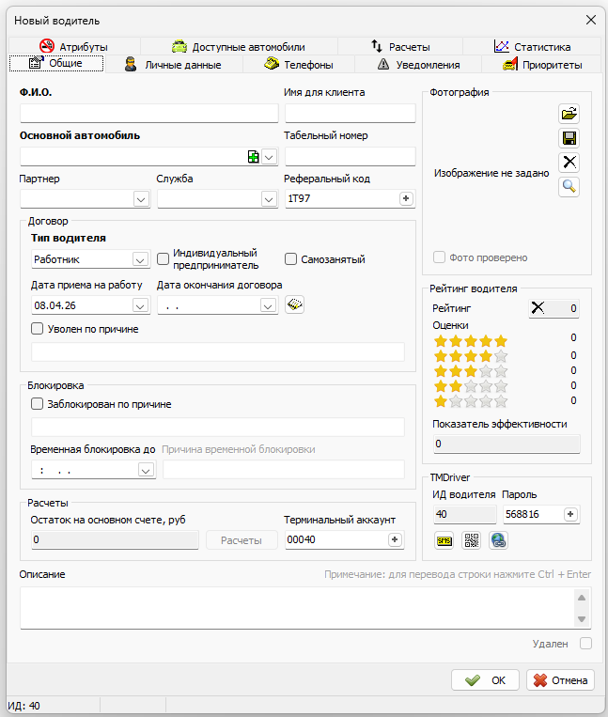Open Служба dropdown
This screenshot has height=717, width=608.
click(269, 199)
